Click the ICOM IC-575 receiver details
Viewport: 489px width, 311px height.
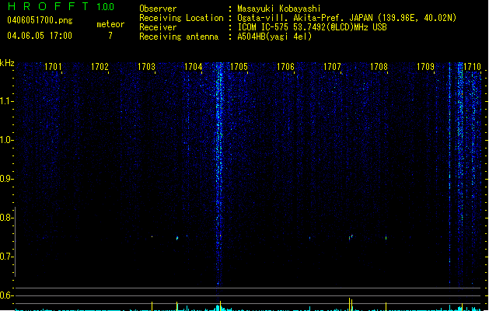pyautogui.click(x=313, y=27)
